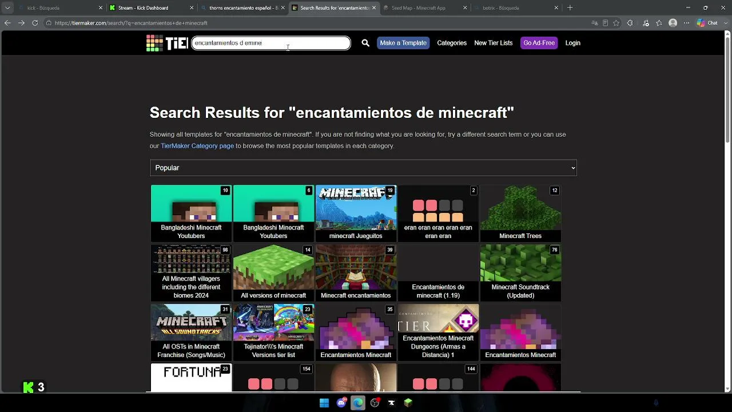Open the Copilot Chat button
Image resolution: width=732 pixels, height=412 pixels.
click(x=707, y=23)
